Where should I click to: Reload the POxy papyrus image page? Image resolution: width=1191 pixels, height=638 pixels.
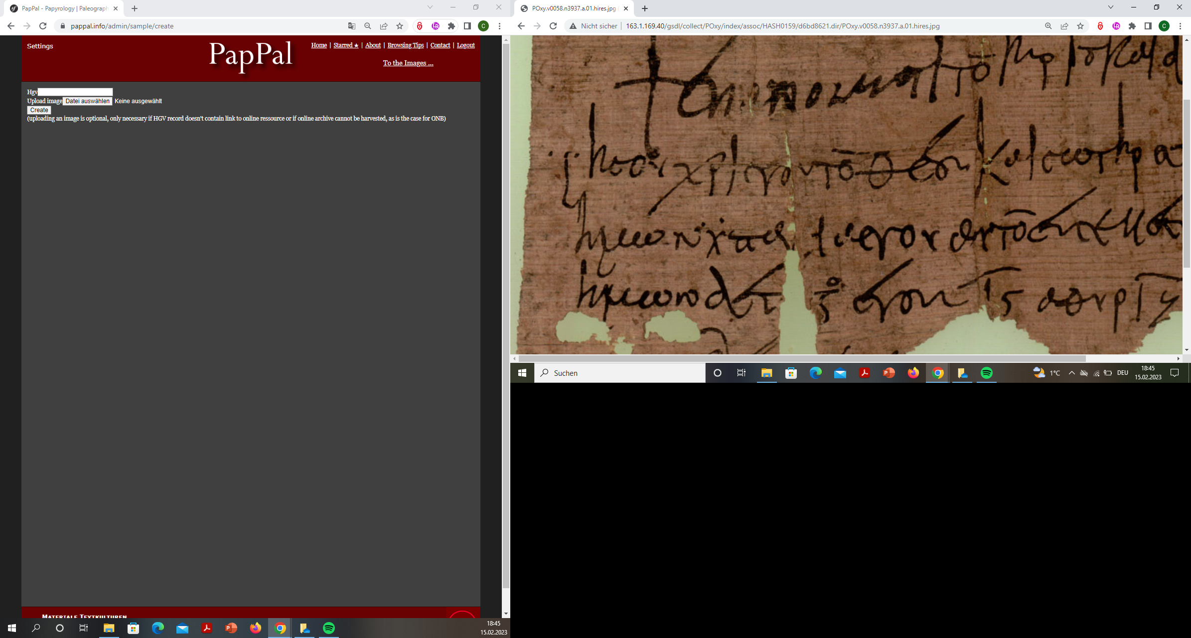pyautogui.click(x=553, y=26)
